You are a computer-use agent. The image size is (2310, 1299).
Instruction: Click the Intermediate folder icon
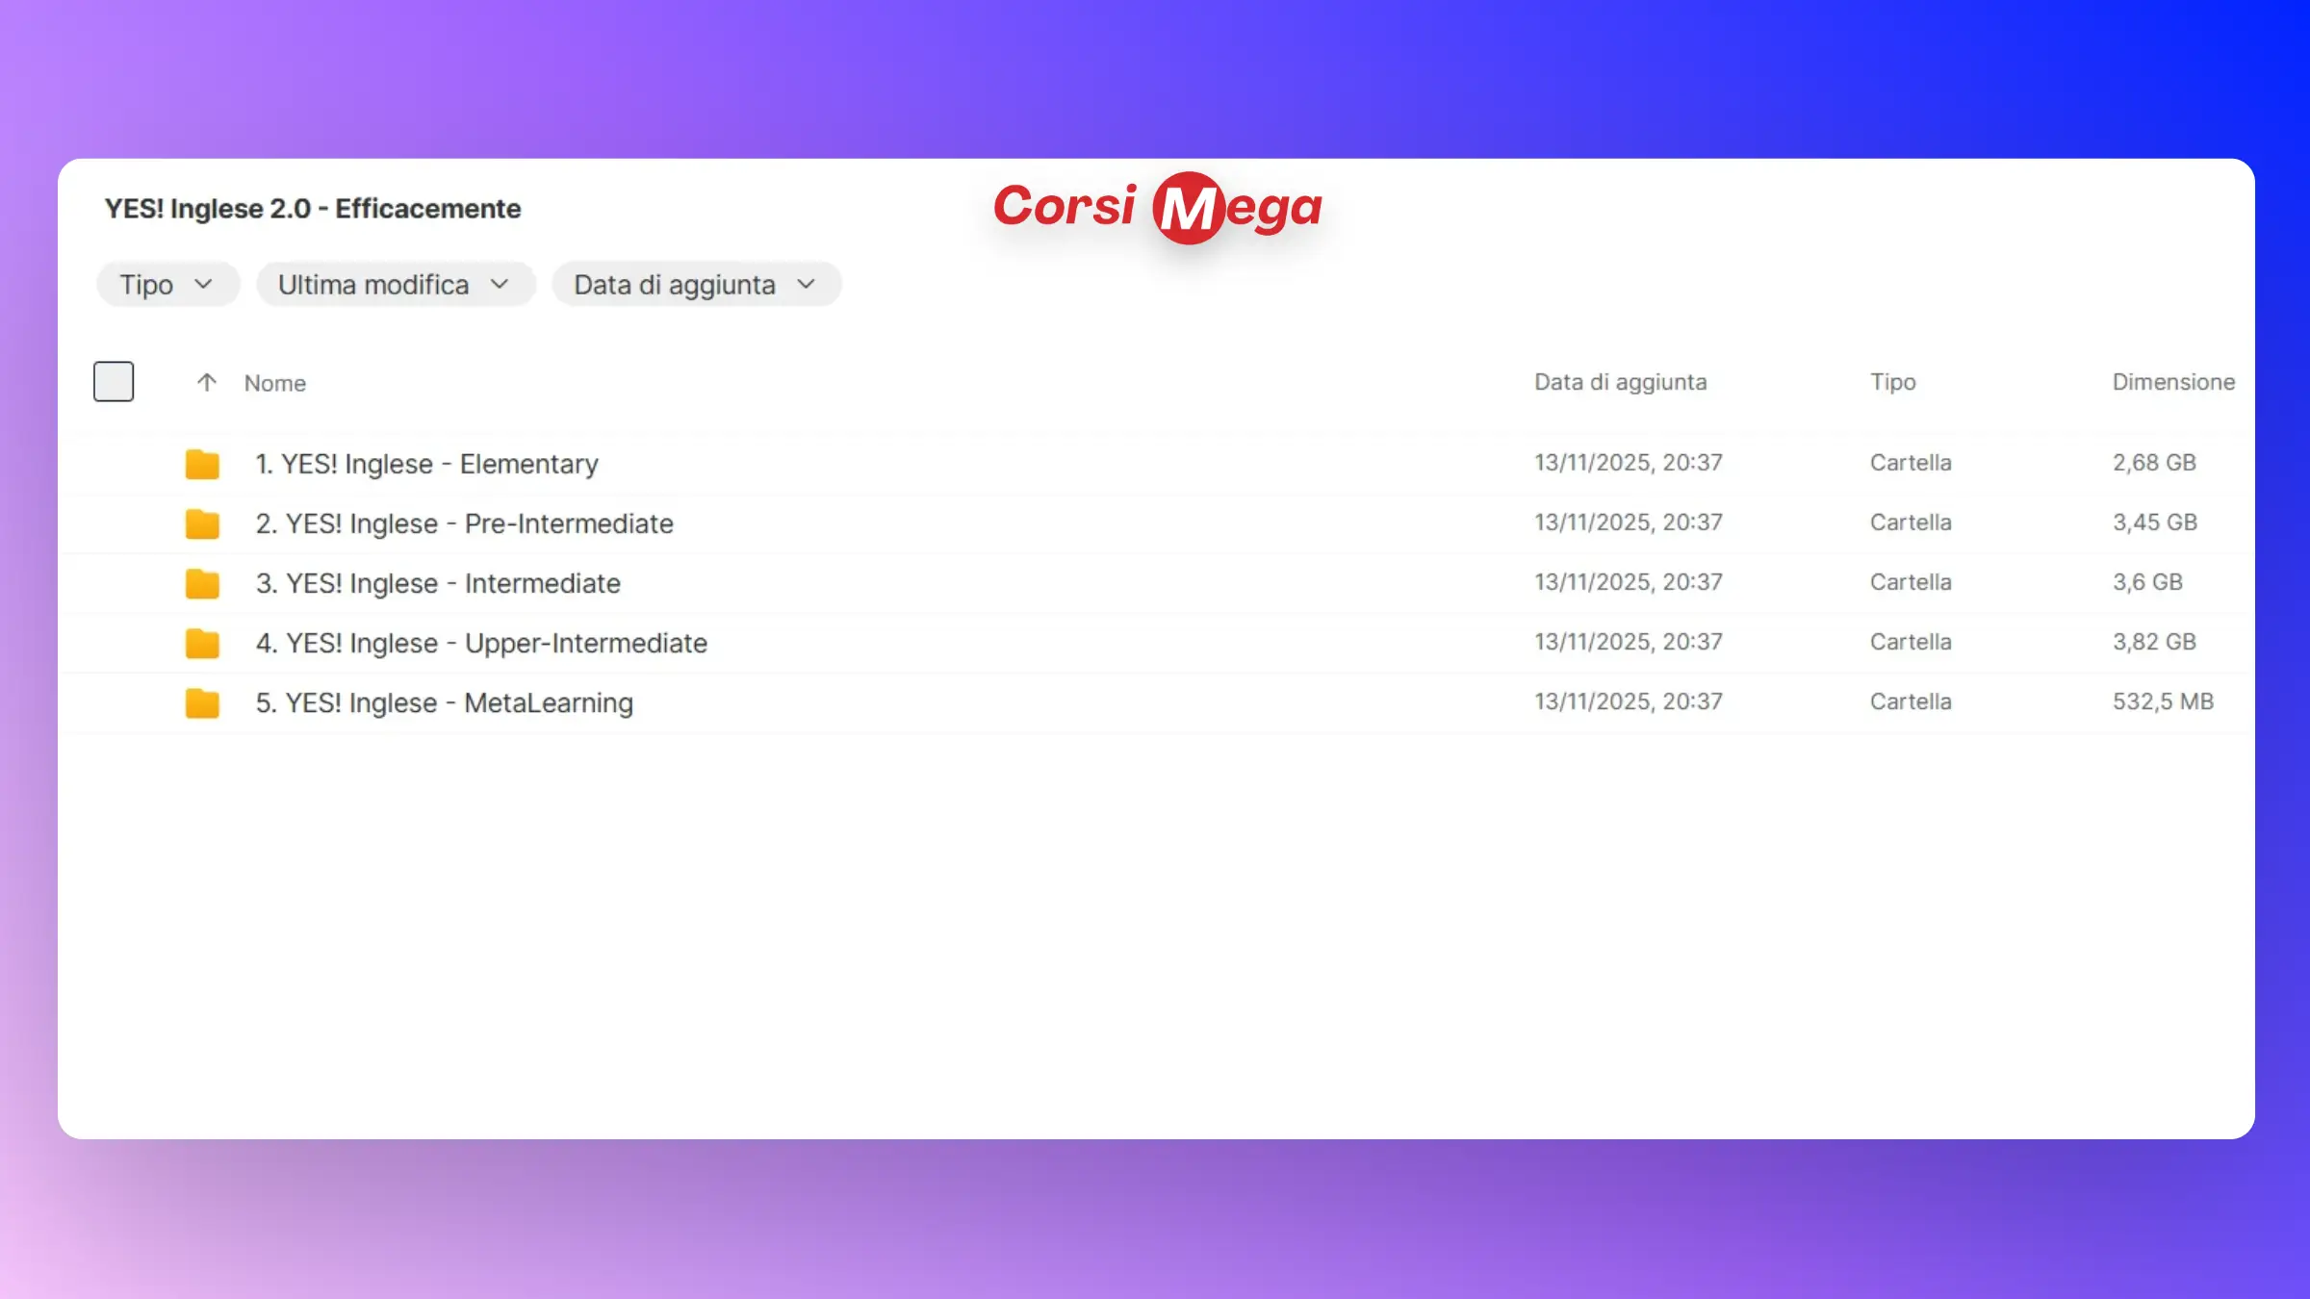[202, 583]
